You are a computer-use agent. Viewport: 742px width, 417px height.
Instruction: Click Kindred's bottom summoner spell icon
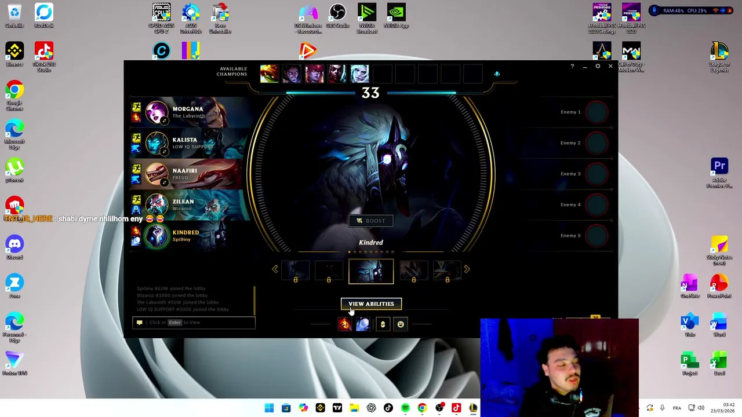point(136,240)
